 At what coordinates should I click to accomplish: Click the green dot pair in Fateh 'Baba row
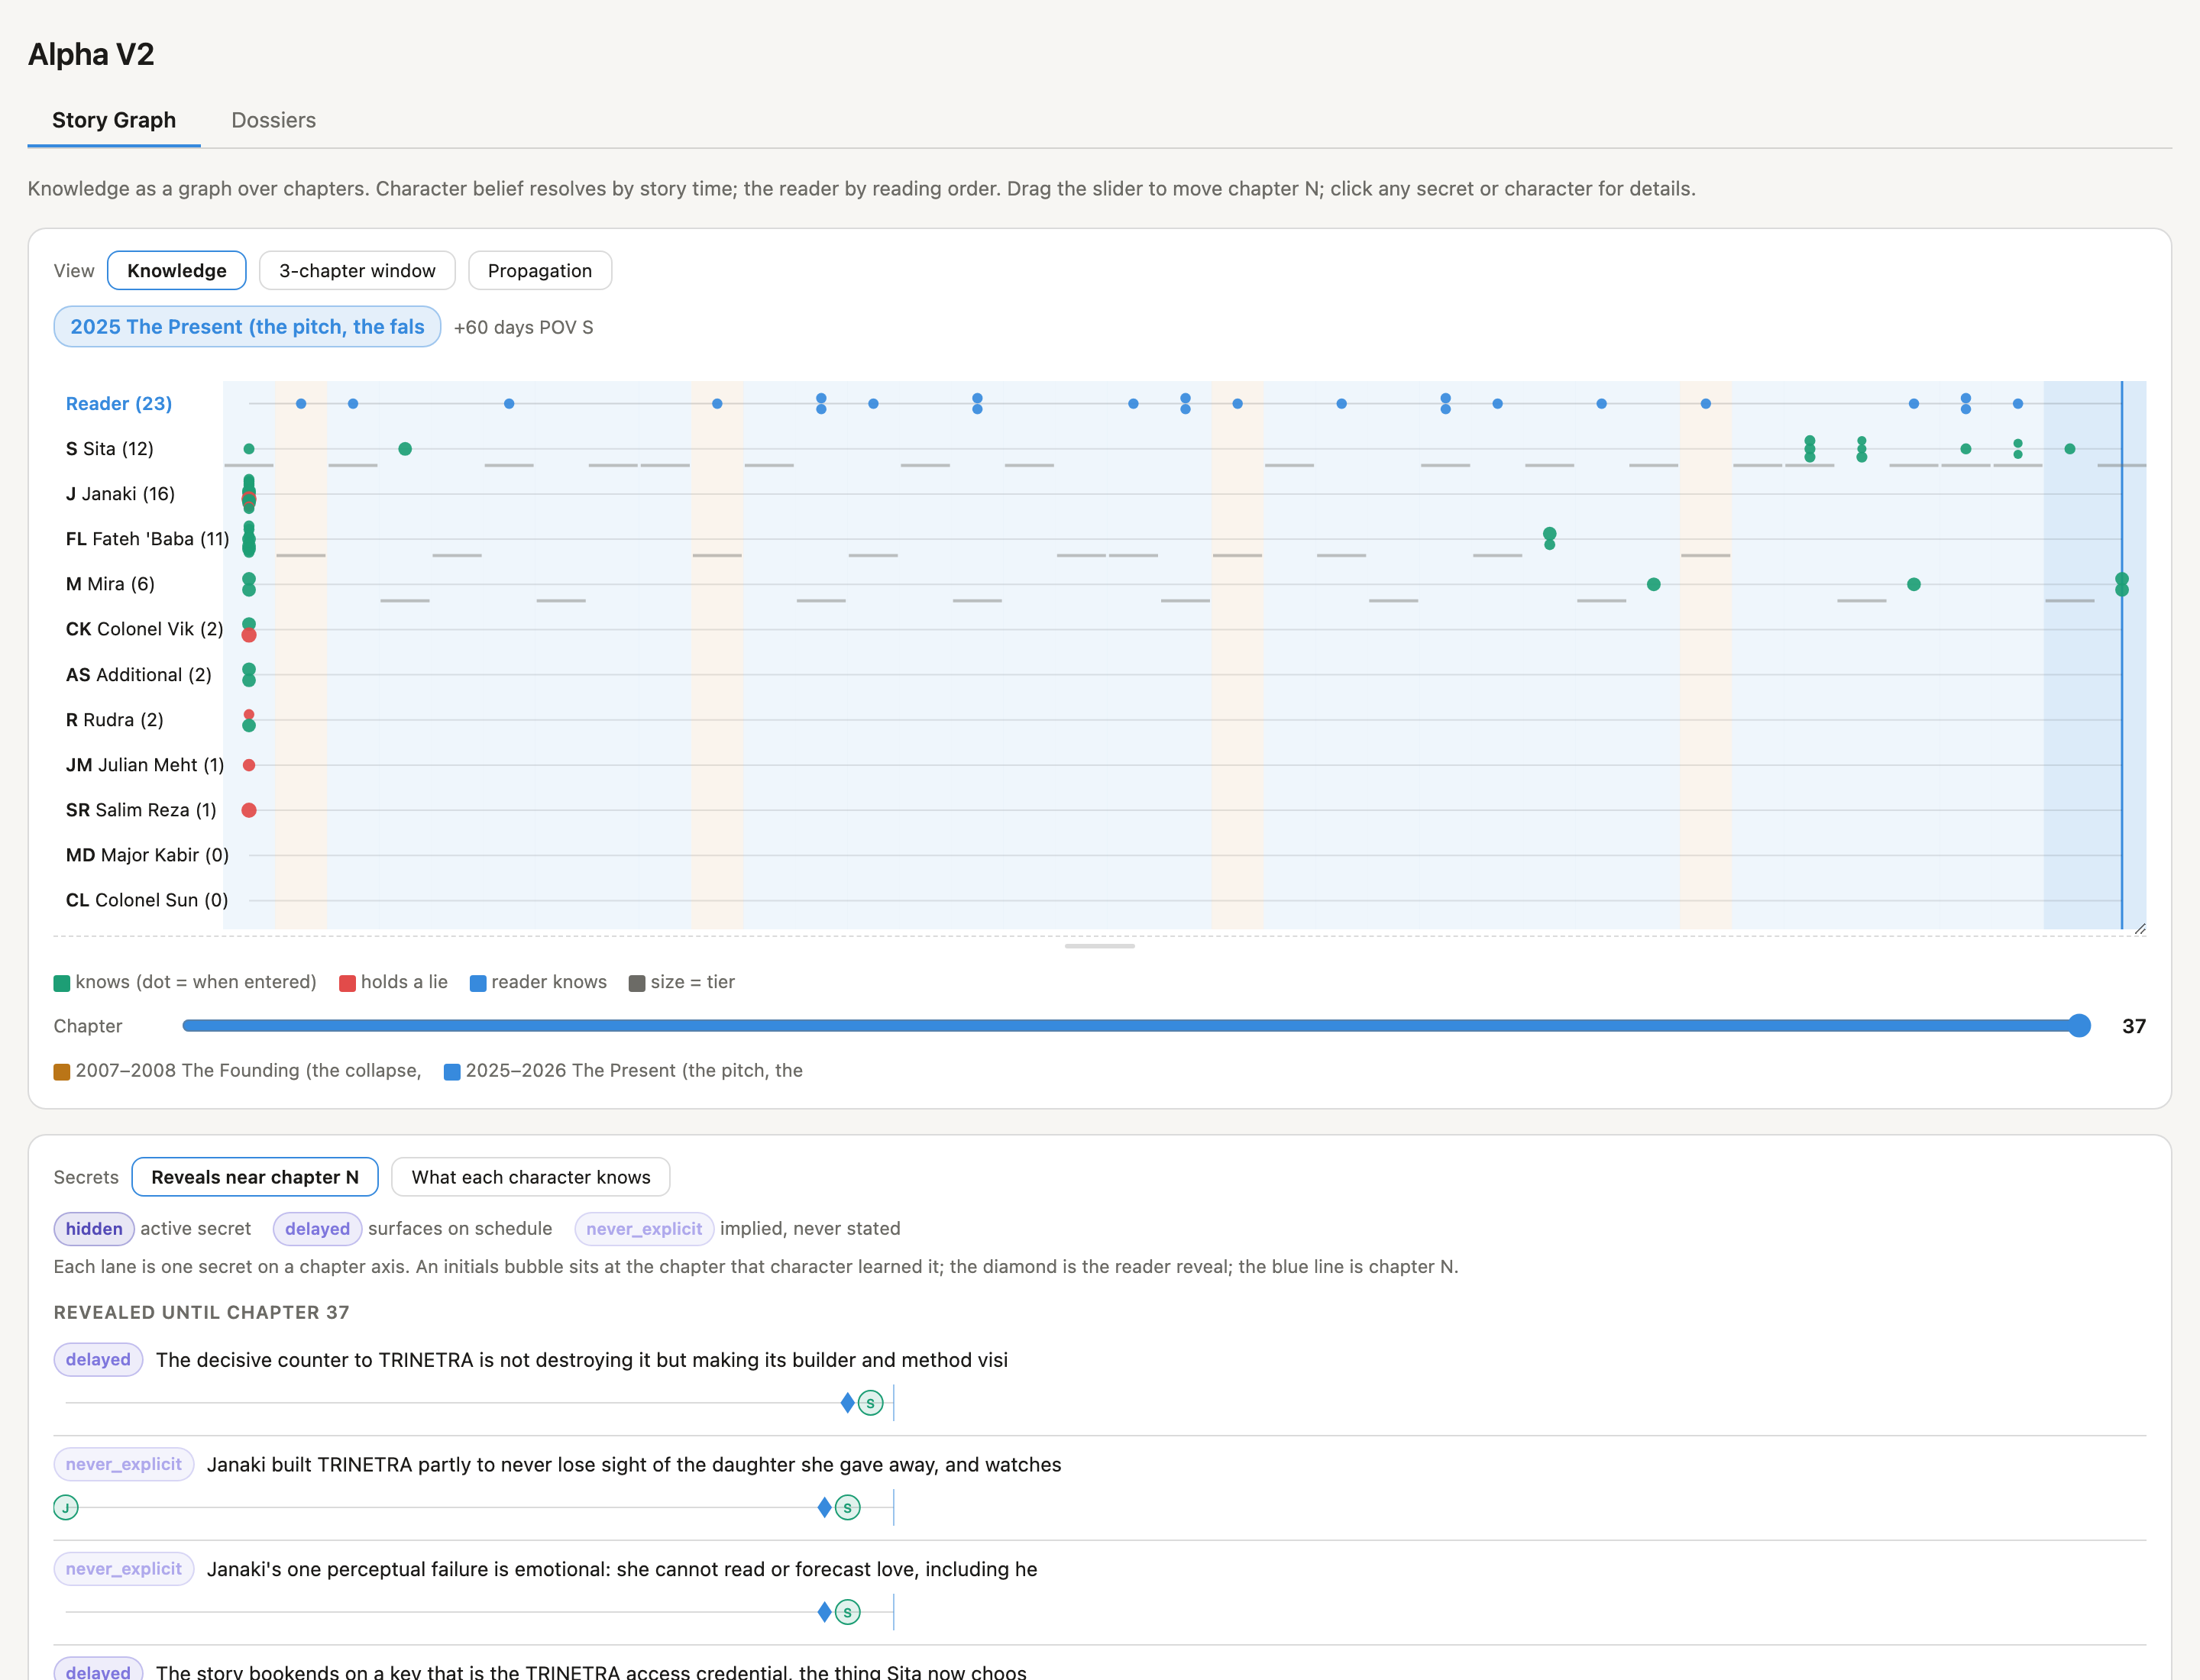click(1550, 538)
